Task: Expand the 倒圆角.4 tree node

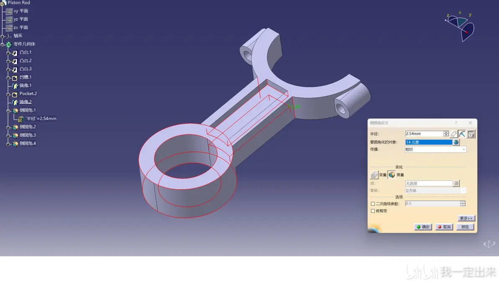Action: pos(8,144)
